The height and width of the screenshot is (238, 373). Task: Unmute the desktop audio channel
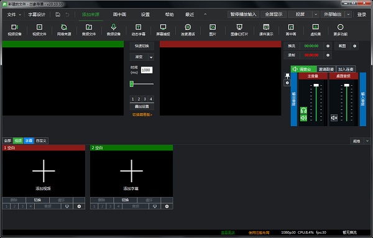coord(334,117)
